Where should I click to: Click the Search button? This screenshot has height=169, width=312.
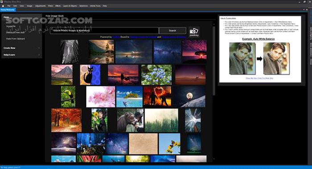pyautogui.click(x=172, y=31)
